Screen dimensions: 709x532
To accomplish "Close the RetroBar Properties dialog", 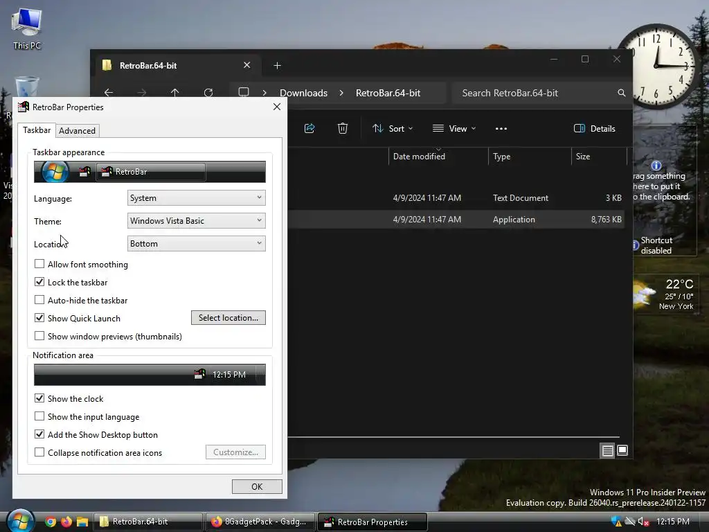I will point(277,107).
